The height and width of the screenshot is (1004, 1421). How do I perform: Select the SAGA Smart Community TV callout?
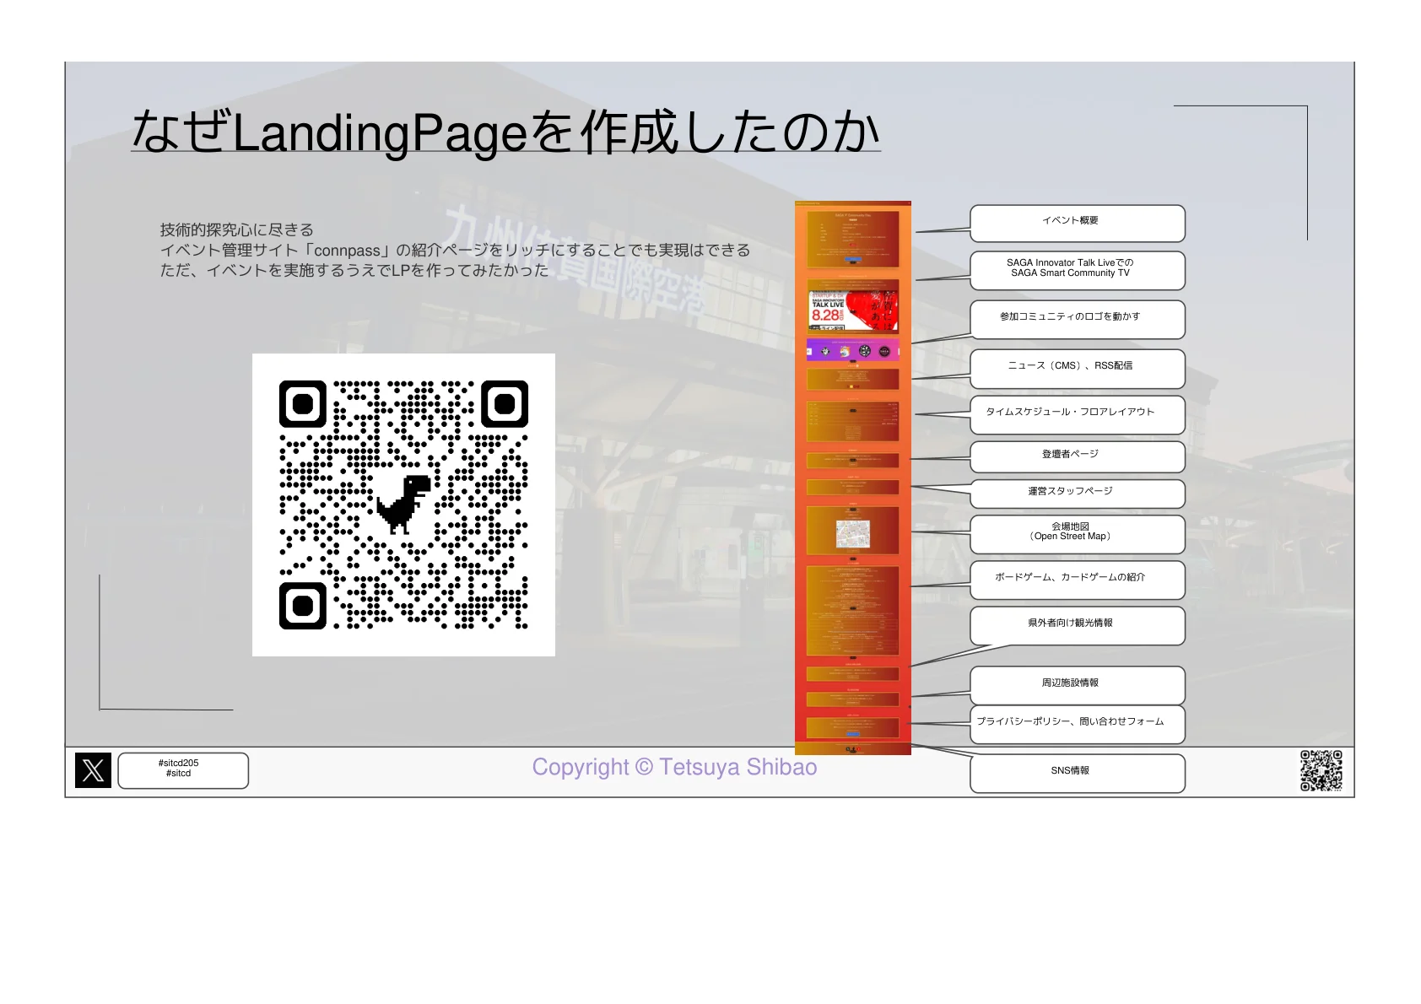point(1078,270)
